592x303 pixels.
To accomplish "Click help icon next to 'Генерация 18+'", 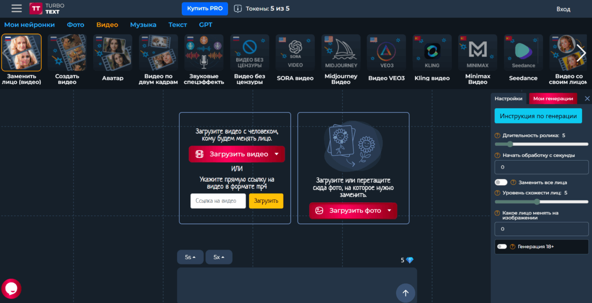I will 512,247.
